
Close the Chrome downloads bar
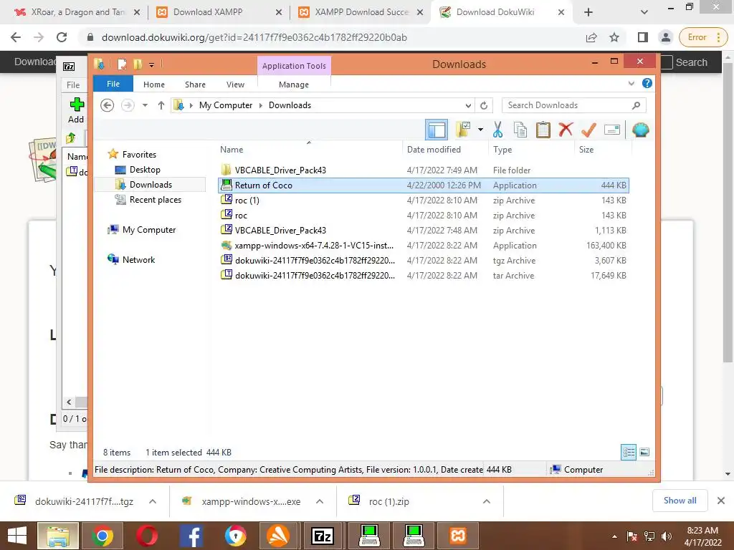(721, 501)
